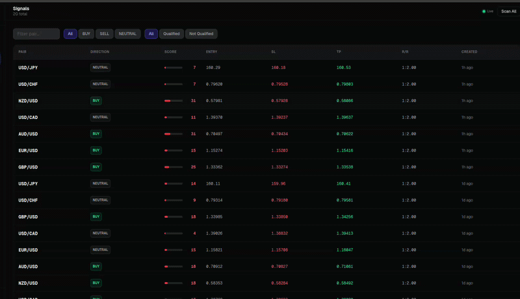Click take profit value 0.70622

click(x=345, y=134)
